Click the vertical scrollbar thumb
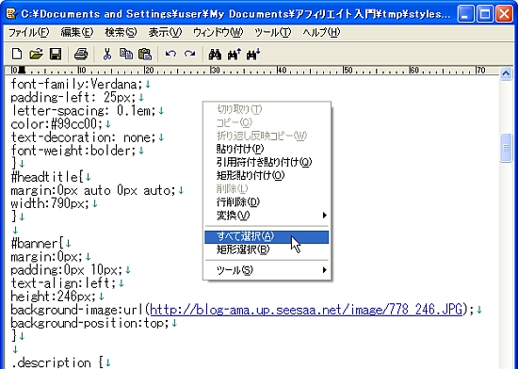 tap(506, 148)
